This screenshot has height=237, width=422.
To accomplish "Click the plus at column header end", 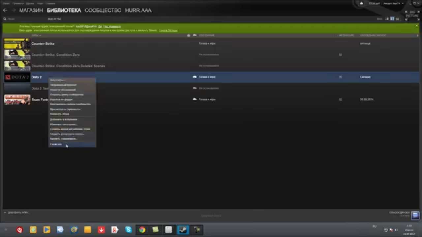I will point(418,35).
